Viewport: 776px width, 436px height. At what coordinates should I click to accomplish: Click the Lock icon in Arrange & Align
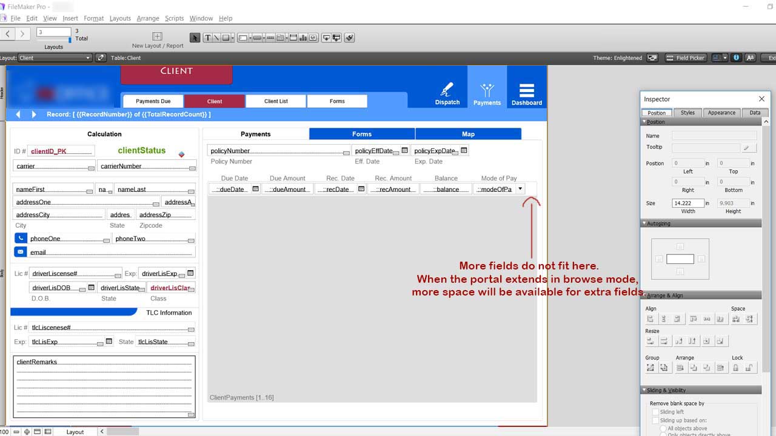735,368
